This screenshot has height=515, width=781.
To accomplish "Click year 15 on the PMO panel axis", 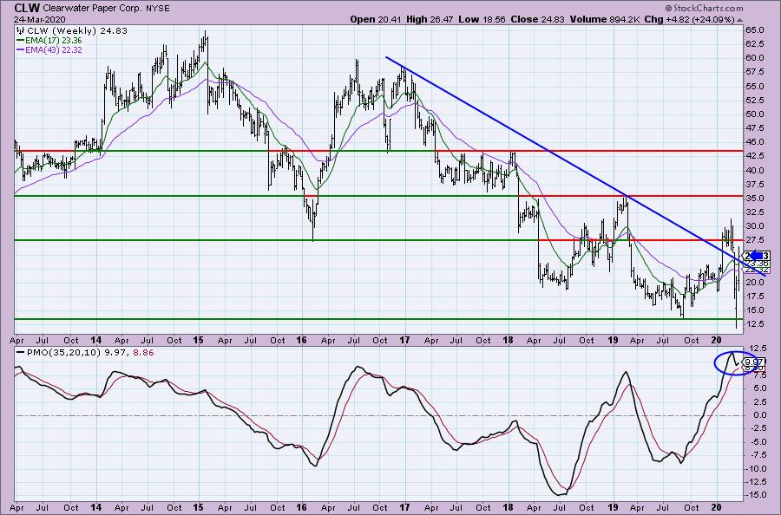I will pos(198,507).
